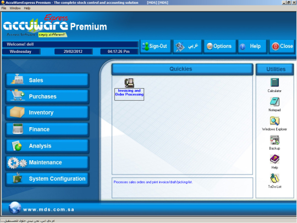Open the Window menu

tap(15, 8)
